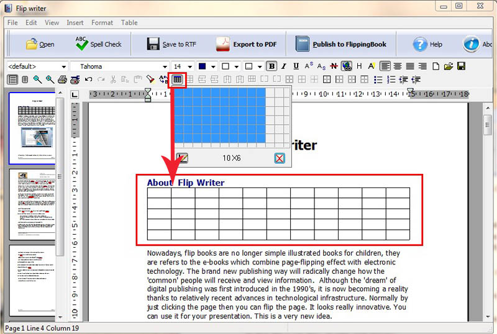The height and width of the screenshot is (334, 497).
Task: Cancel table grid with red X button
Action: (x=279, y=158)
